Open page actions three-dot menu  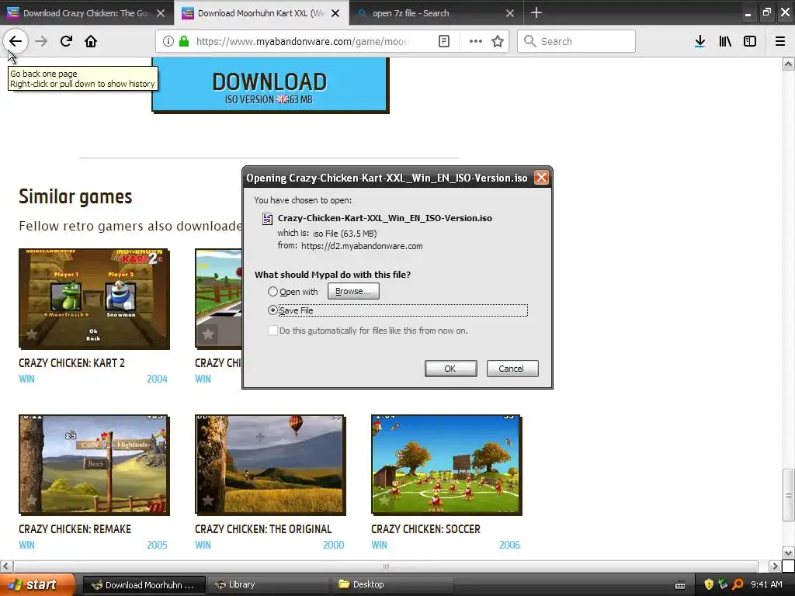click(x=476, y=41)
